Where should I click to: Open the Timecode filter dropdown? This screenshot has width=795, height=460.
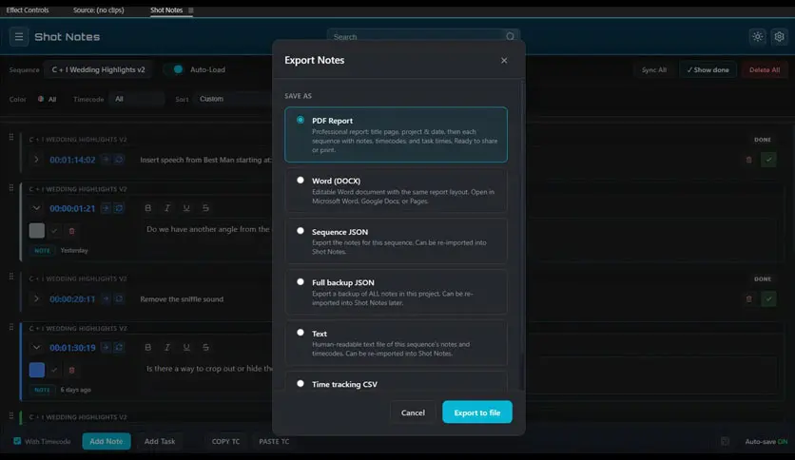click(x=137, y=99)
